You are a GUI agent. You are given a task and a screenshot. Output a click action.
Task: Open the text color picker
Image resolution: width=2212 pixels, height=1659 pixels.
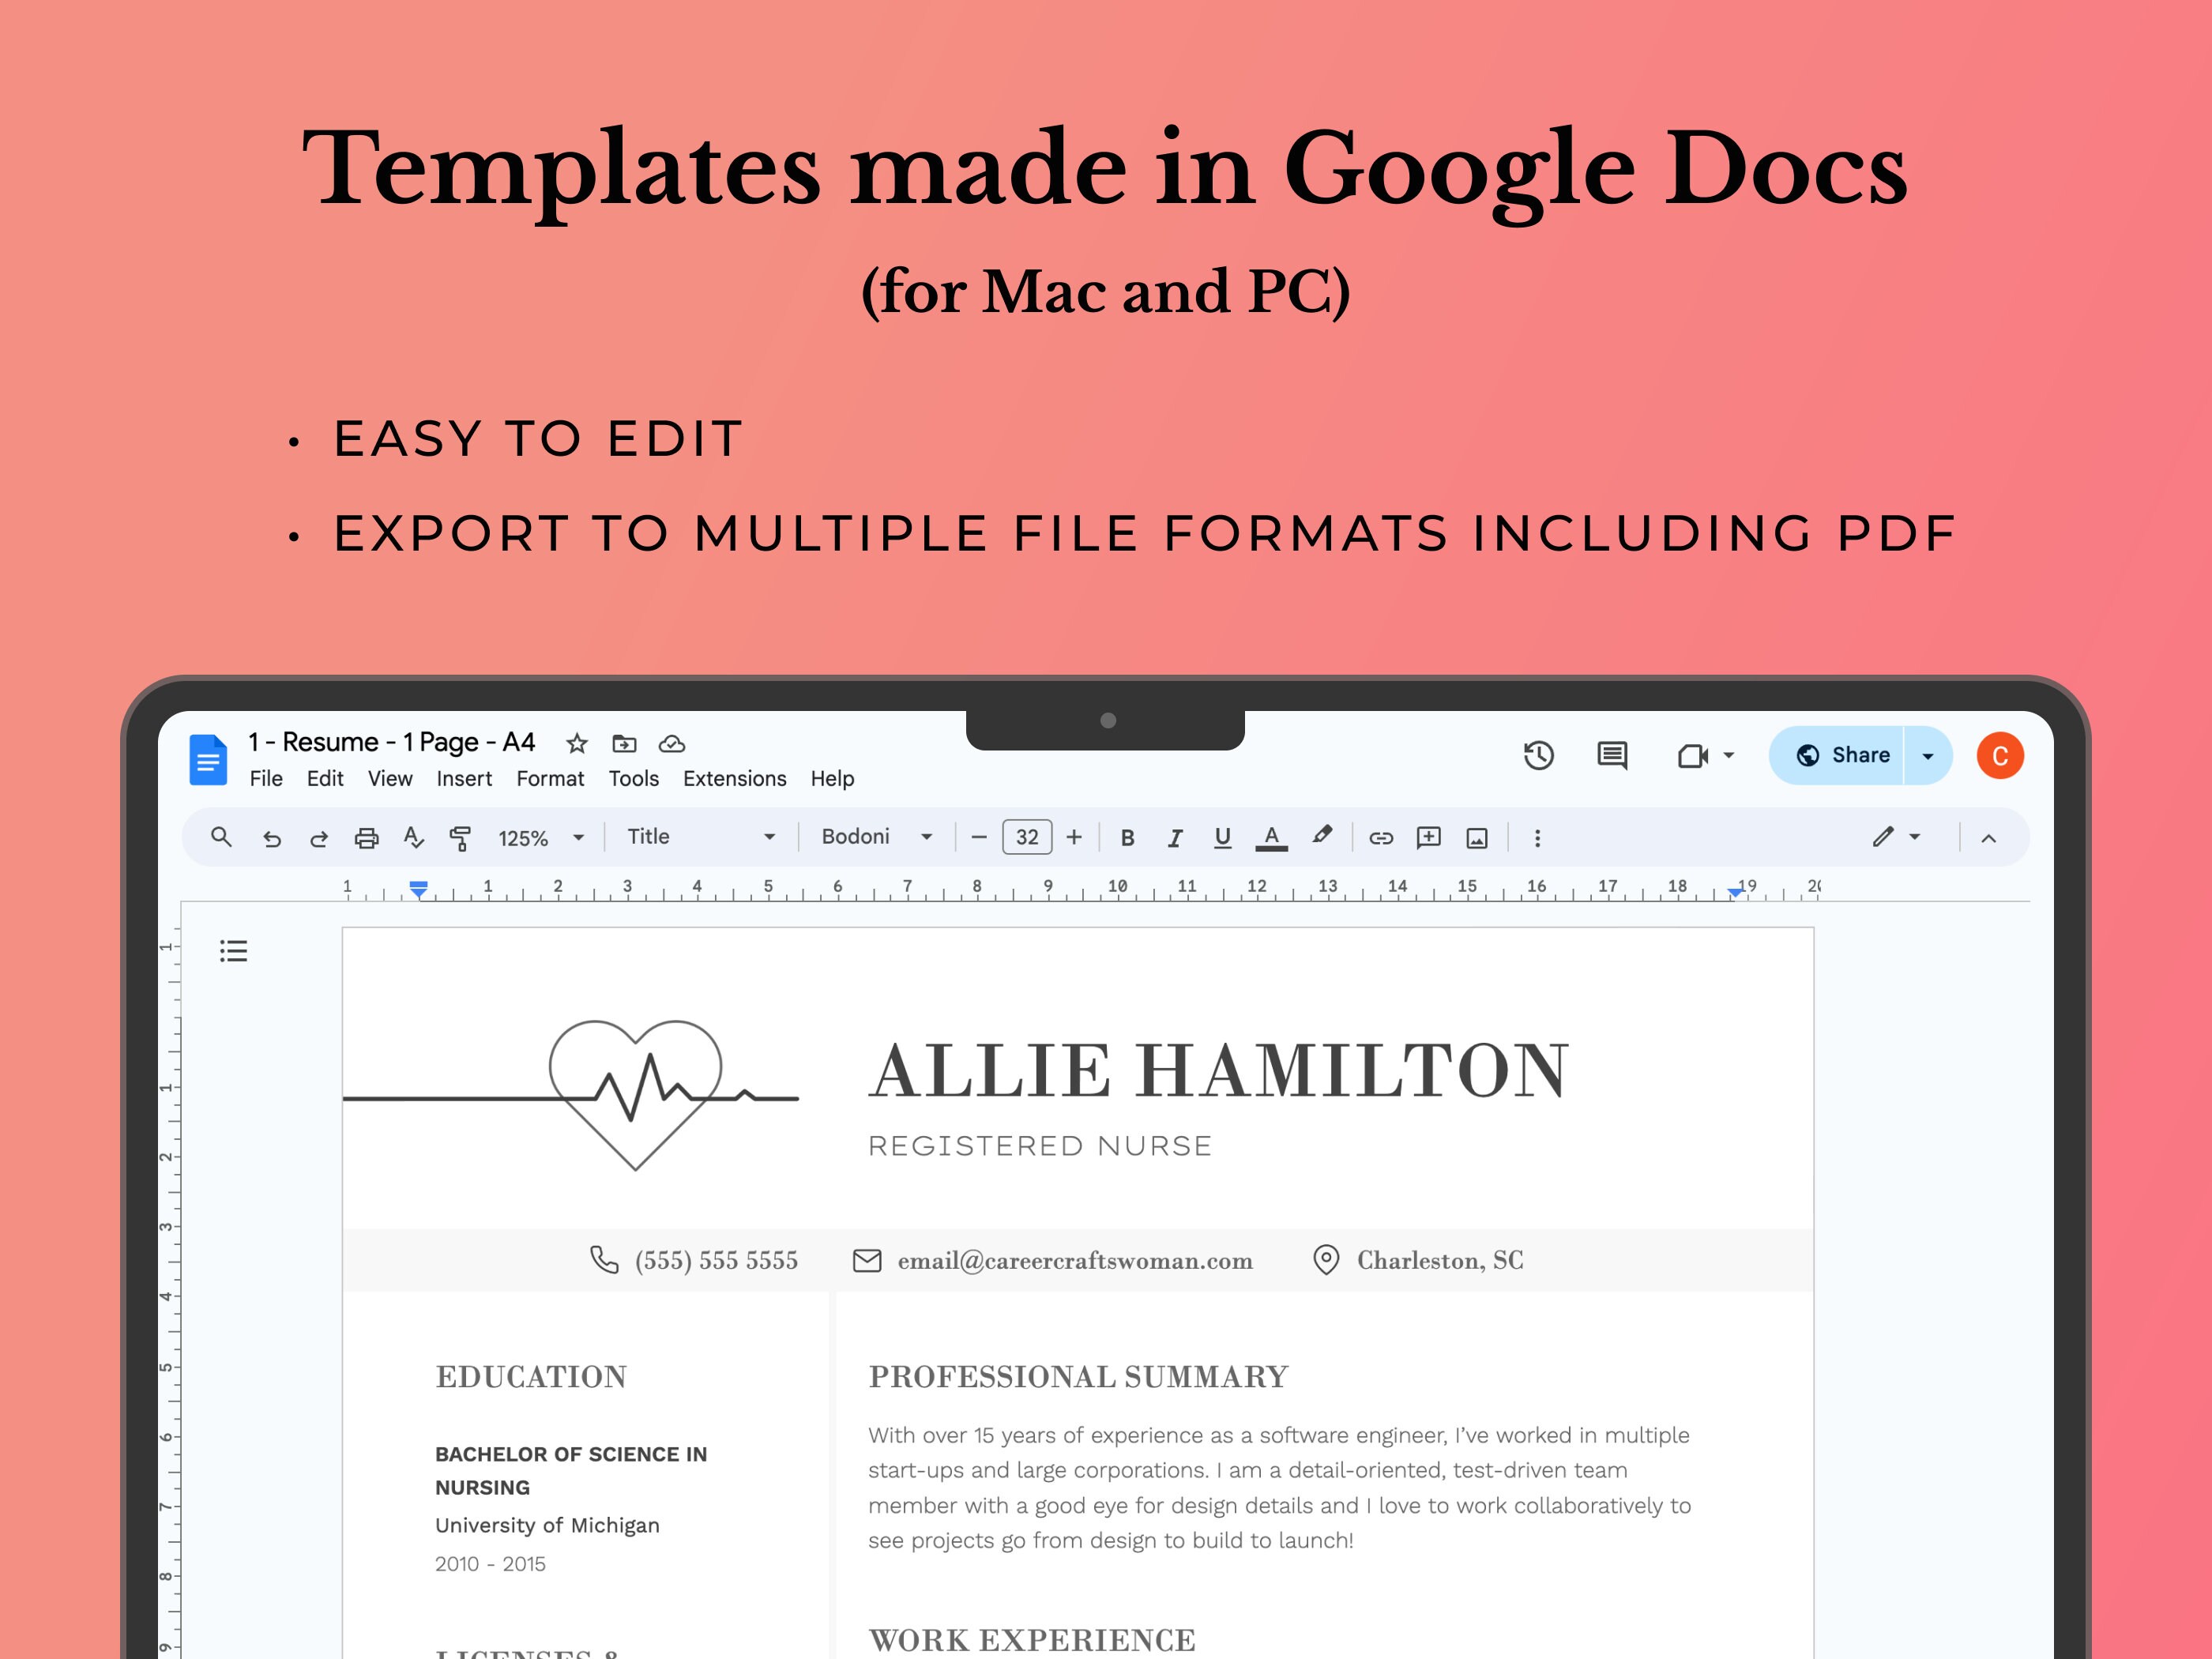[x=1272, y=837]
